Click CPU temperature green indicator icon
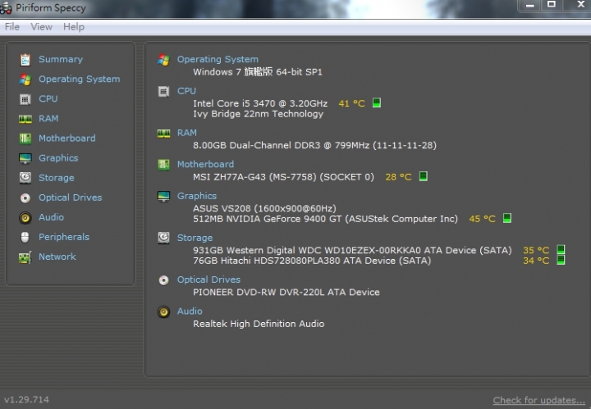This screenshot has height=409, width=591. (377, 102)
